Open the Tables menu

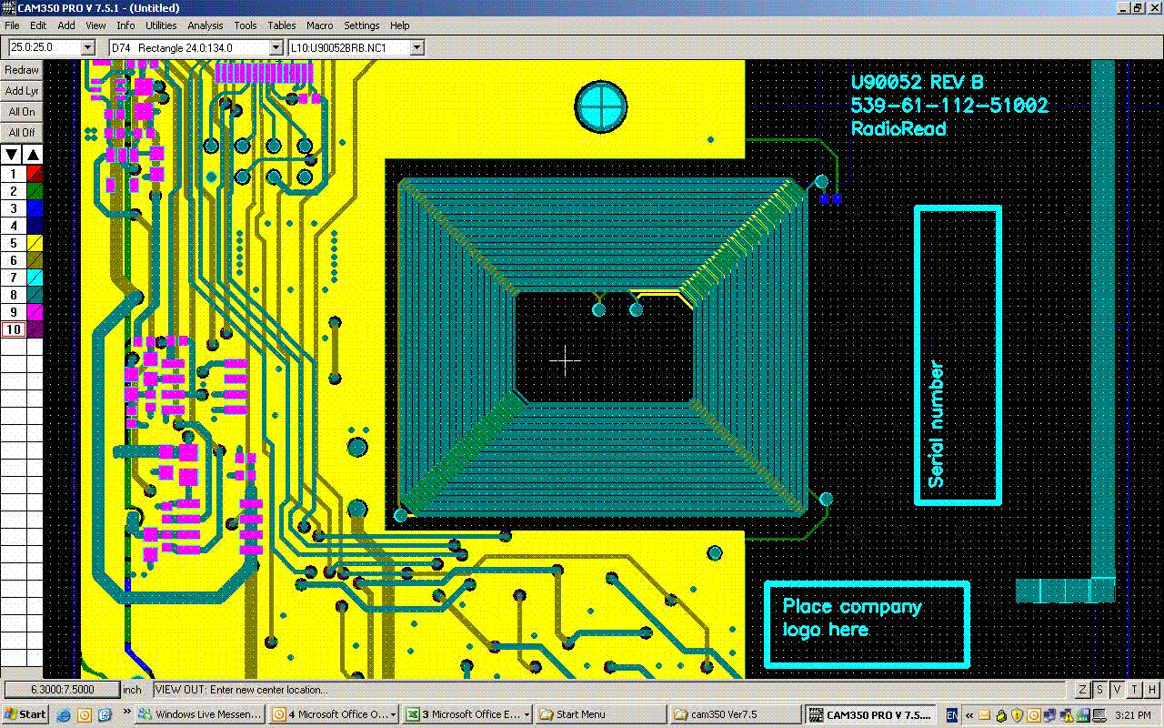point(282,25)
